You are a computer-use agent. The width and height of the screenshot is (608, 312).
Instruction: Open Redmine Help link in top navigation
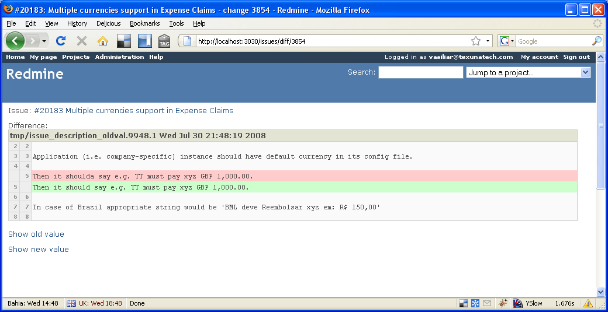[x=156, y=57]
